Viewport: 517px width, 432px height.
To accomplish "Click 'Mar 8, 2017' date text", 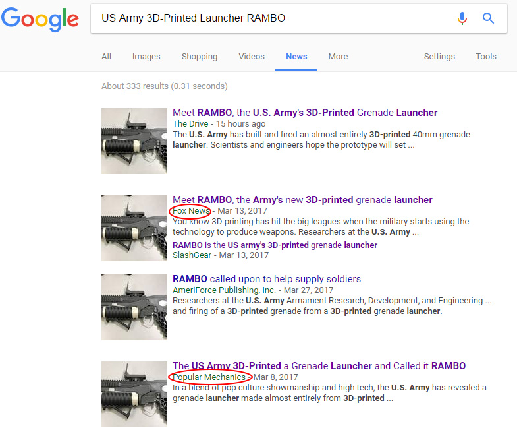I will [x=276, y=377].
